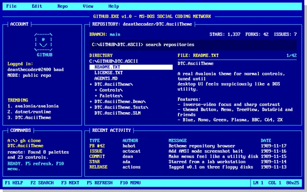Click author octocat
Viewport: 307px width, 192px height.
pos(131,151)
